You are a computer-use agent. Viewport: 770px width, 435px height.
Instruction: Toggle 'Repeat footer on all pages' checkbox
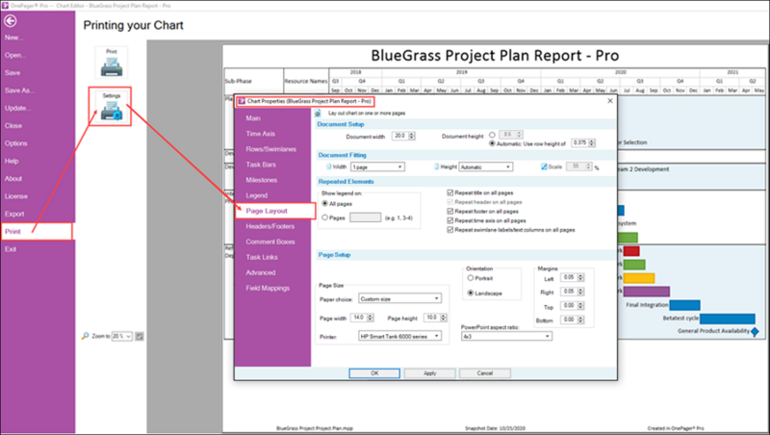tap(449, 211)
